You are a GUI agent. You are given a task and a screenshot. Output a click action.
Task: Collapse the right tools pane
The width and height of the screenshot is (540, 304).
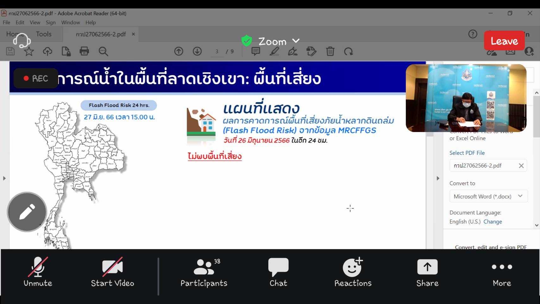coord(438,178)
